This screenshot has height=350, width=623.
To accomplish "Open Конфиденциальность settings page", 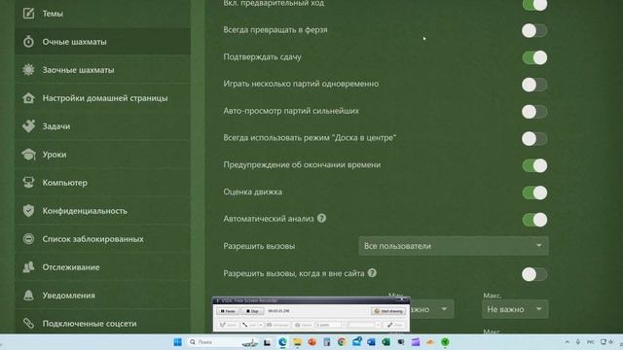I will point(102,211).
